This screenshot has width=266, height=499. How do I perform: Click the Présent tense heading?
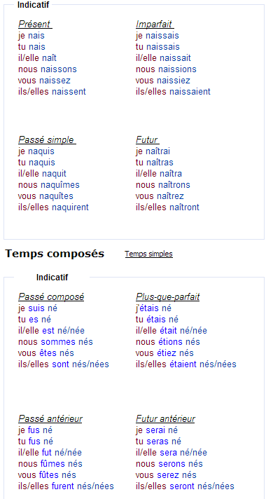[x=35, y=25]
